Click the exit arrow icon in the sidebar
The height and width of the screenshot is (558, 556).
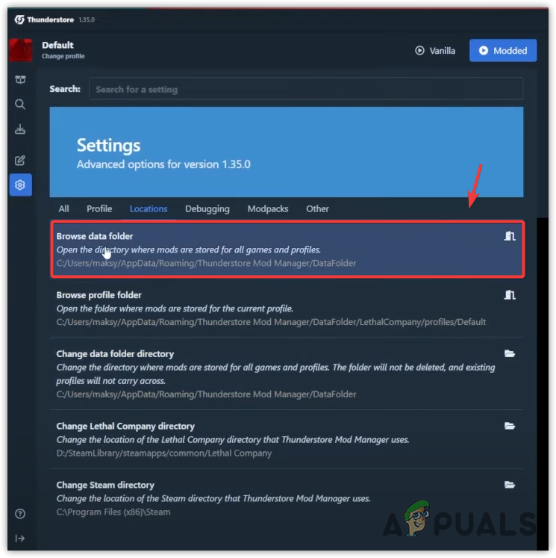pos(20,538)
